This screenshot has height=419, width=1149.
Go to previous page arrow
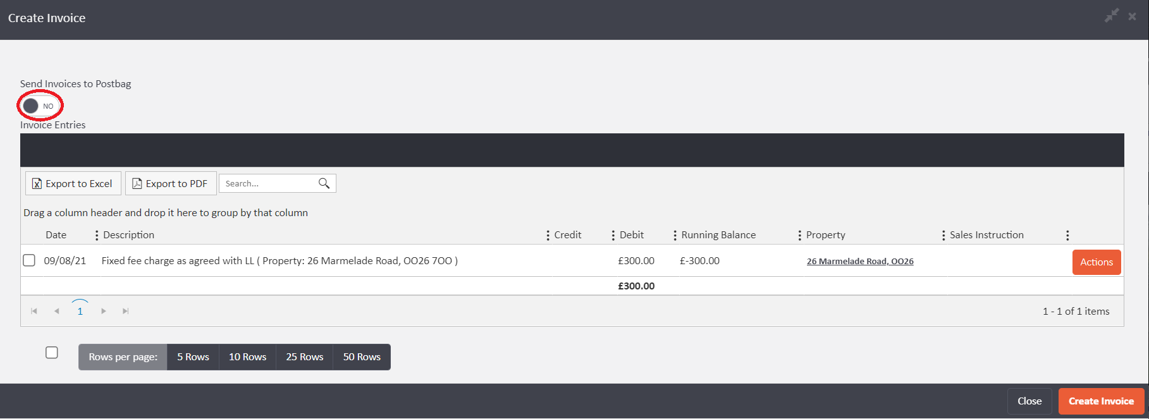pos(57,311)
